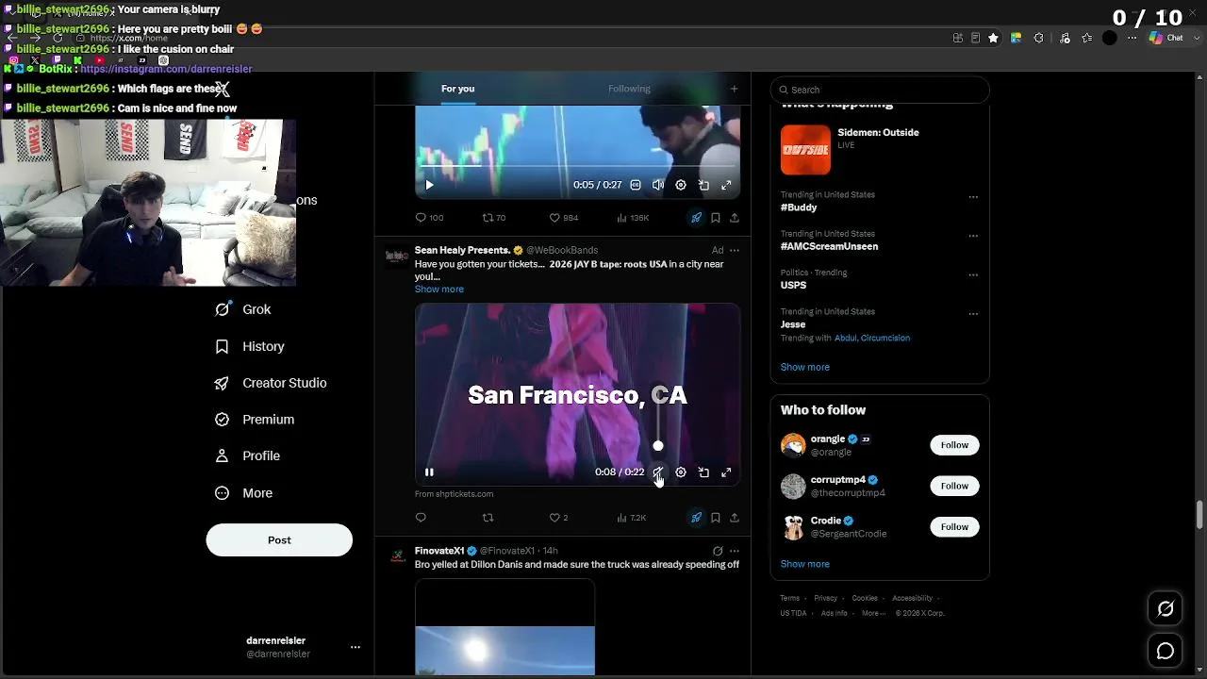The height and width of the screenshot is (679, 1207).
Task: Click the Grok icon on the FinovateX1 post
Action: pos(718,551)
